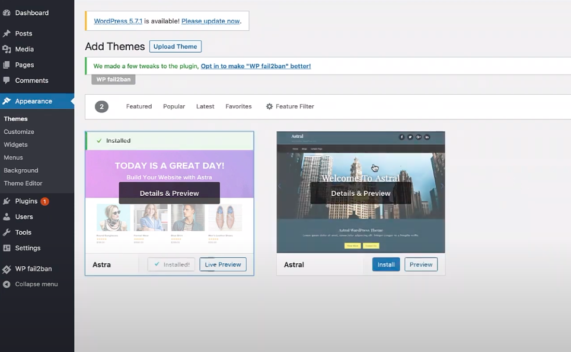The width and height of the screenshot is (571, 352).
Task: Install the Astral theme
Action: [x=386, y=264]
